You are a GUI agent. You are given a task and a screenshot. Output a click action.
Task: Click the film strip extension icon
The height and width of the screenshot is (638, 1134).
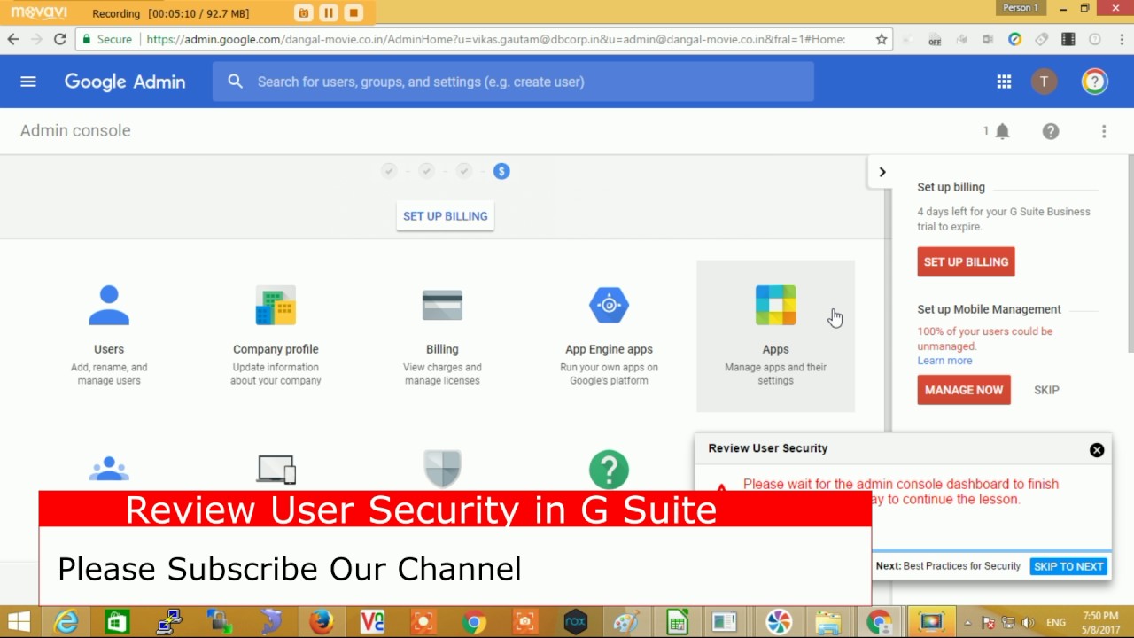[x=1068, y=39]
